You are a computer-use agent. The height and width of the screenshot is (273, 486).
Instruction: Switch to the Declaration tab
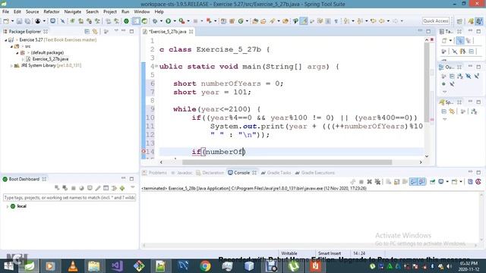click(x=210, y=173)
